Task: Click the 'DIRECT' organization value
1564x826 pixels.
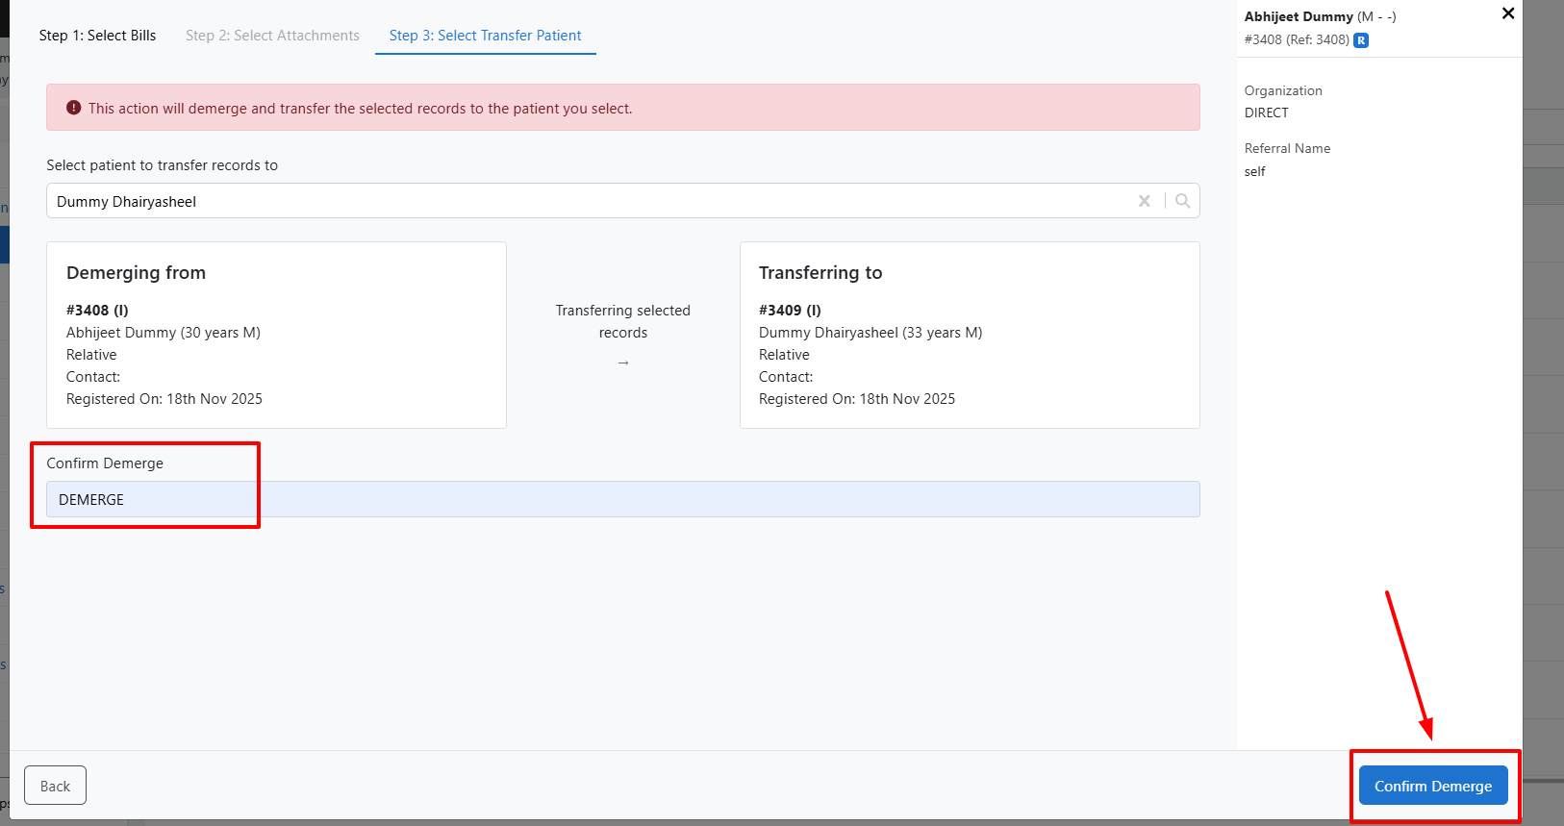Action: click(1267, 113)
